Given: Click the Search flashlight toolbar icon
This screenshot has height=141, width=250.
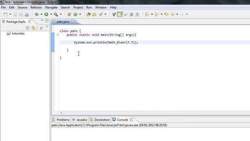Looking at the screenshot, I should click(101, 14).
